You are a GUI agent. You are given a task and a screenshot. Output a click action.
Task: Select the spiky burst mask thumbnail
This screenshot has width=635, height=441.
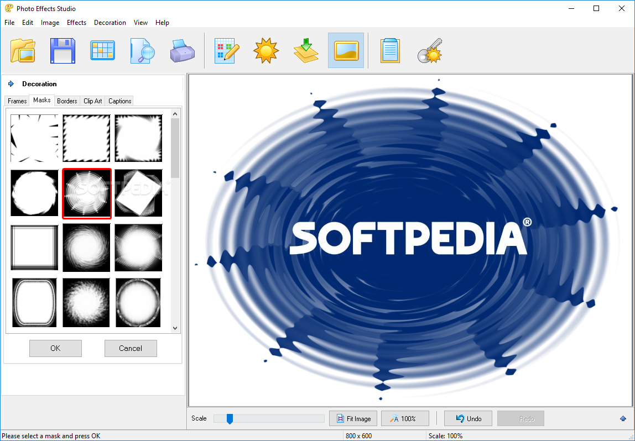pyautogui.click(x=34, y=138)
